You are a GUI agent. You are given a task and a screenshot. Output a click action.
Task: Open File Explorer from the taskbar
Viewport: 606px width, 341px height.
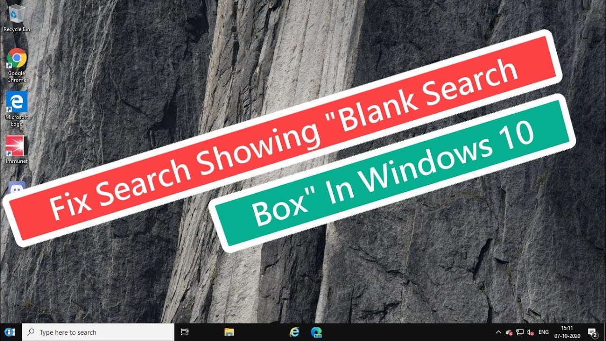[x=229, y=332]
